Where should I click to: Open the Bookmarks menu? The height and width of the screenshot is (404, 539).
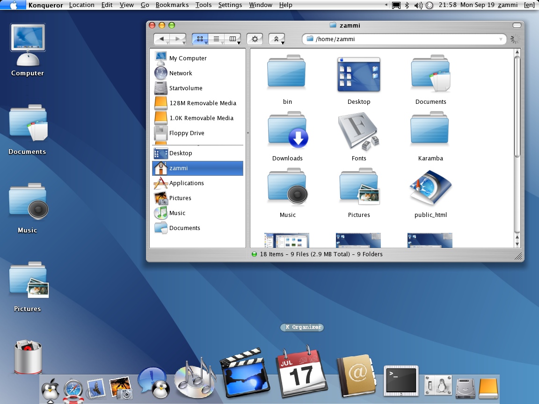pos(172,5)
